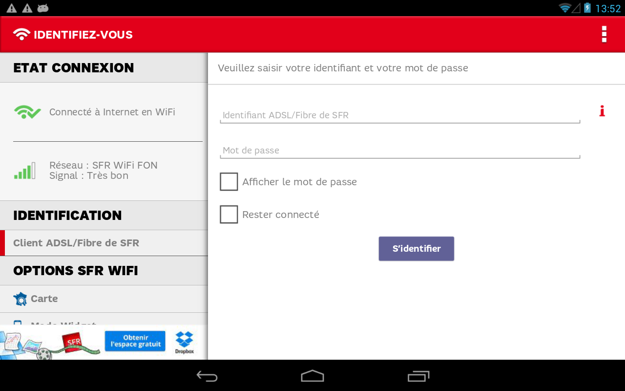
Task: Tap Réseau : SFR WiFi FON text
Action: [x=104, y=165]
